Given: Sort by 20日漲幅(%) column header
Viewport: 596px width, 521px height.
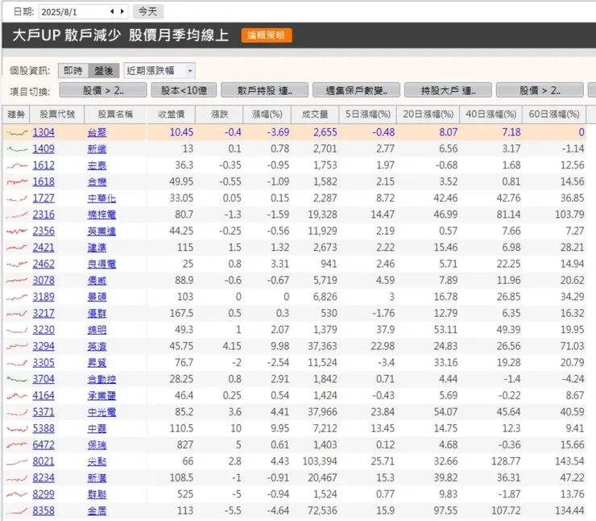Looking at the screenshot, I should pos(428,115).
